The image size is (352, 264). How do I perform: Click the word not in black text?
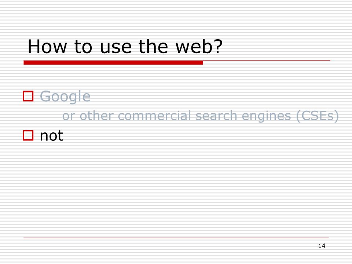52,136
